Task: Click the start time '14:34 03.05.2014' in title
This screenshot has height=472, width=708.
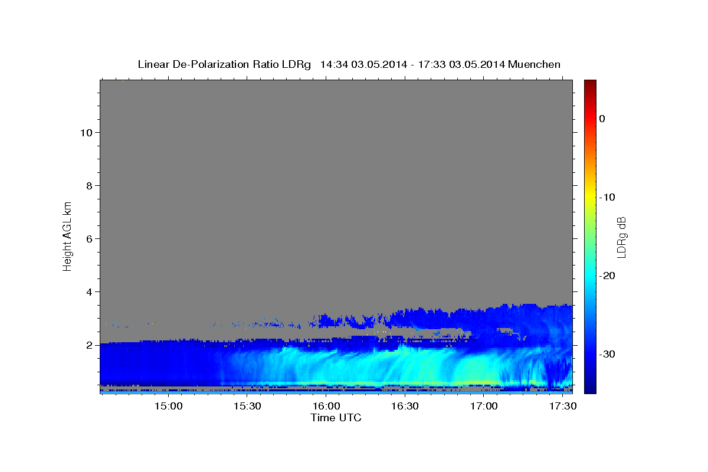Action: [363, 64]
